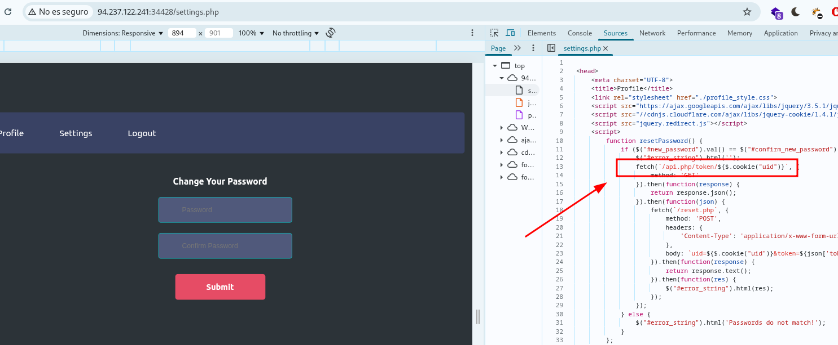Bookmark this page with the star icon

coord(747,12)
